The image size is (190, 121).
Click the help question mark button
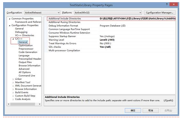click(167, 4)
